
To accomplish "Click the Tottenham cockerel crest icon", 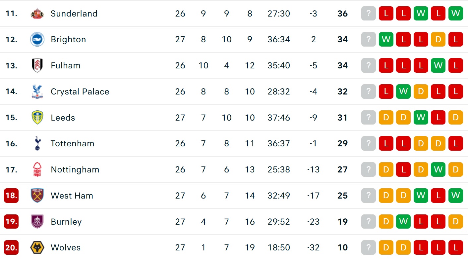I will coord(37,143).
